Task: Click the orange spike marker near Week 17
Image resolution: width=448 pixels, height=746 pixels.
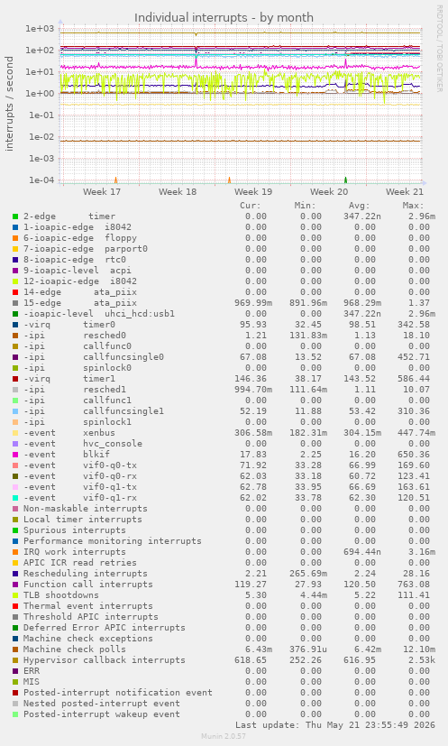Action: coord(115,180)
